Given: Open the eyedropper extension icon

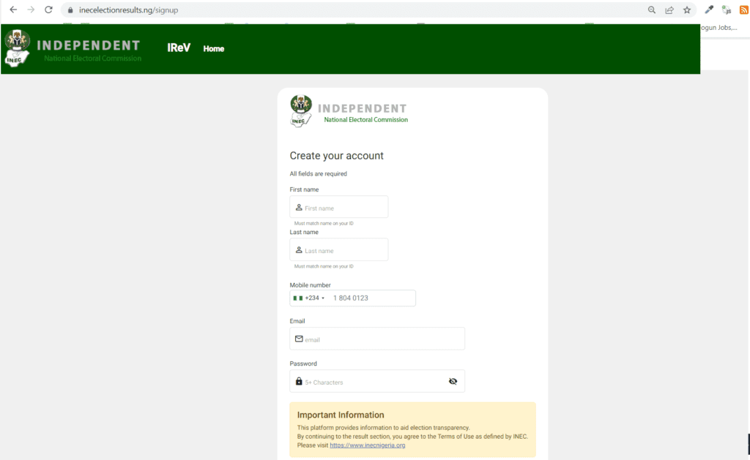Looking at the screenshot, I should [709, 10].
